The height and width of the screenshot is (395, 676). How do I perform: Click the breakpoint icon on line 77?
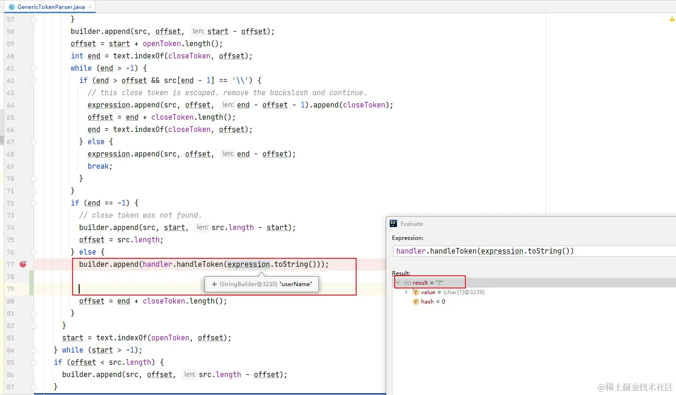[x=23, y=264]
